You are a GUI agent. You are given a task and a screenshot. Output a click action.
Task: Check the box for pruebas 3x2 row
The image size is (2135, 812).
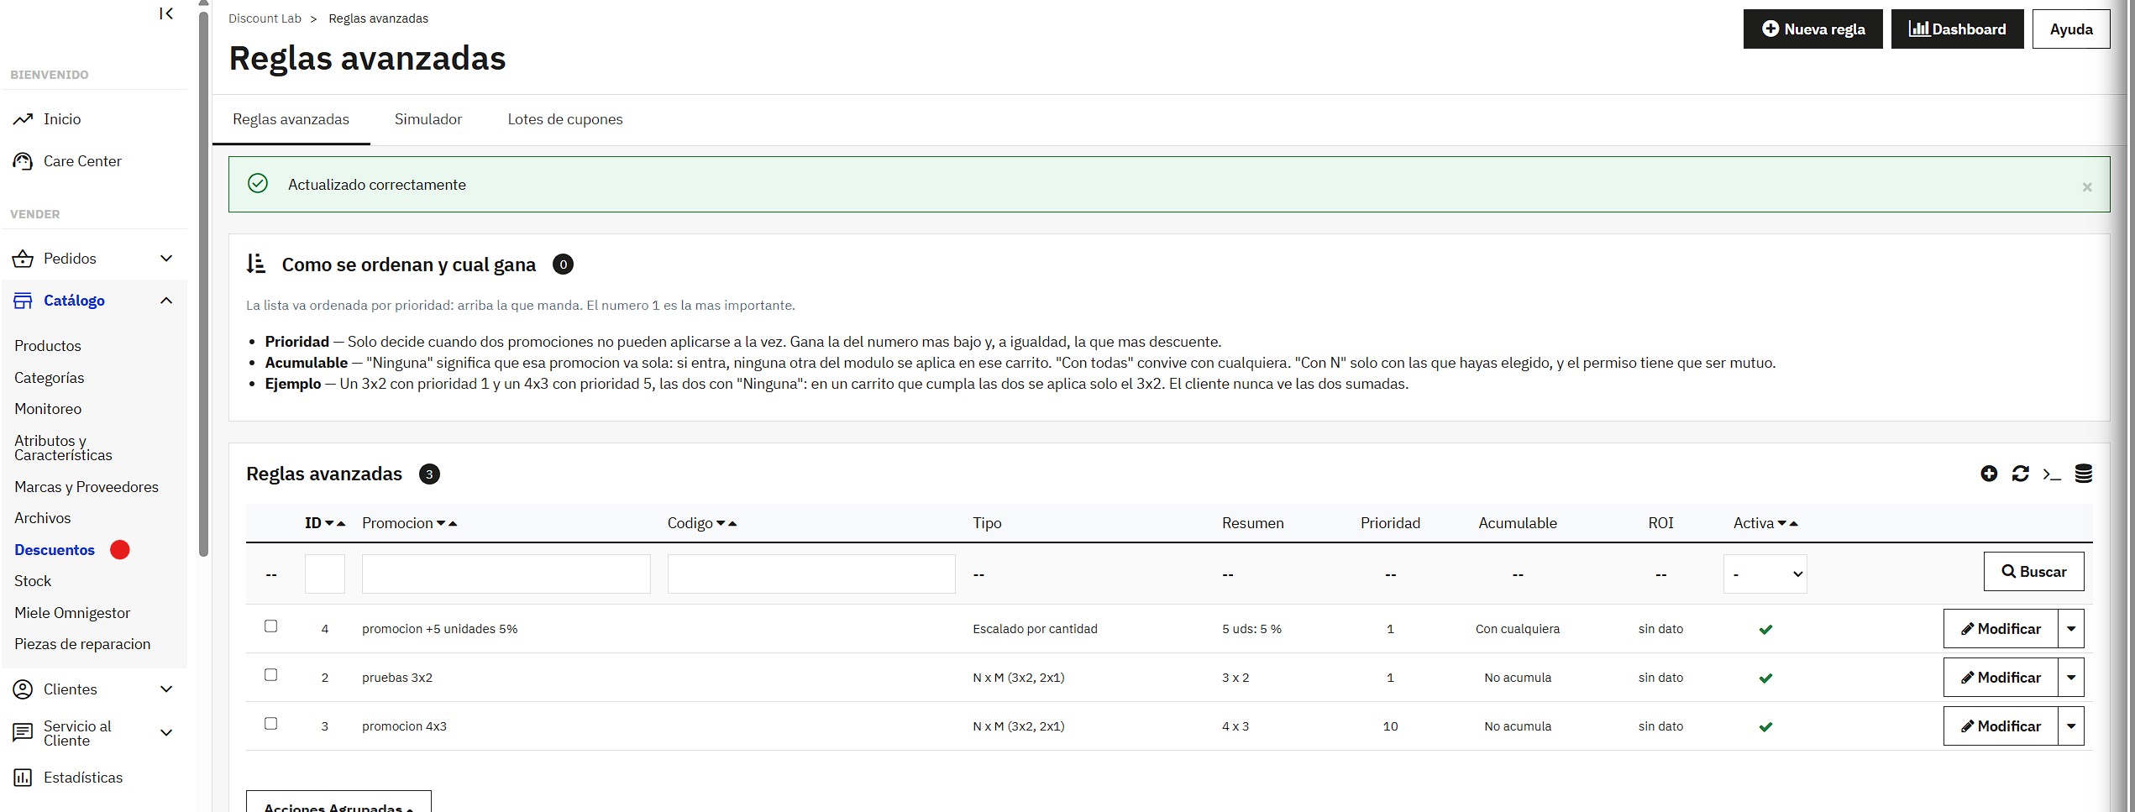[270, 675]
